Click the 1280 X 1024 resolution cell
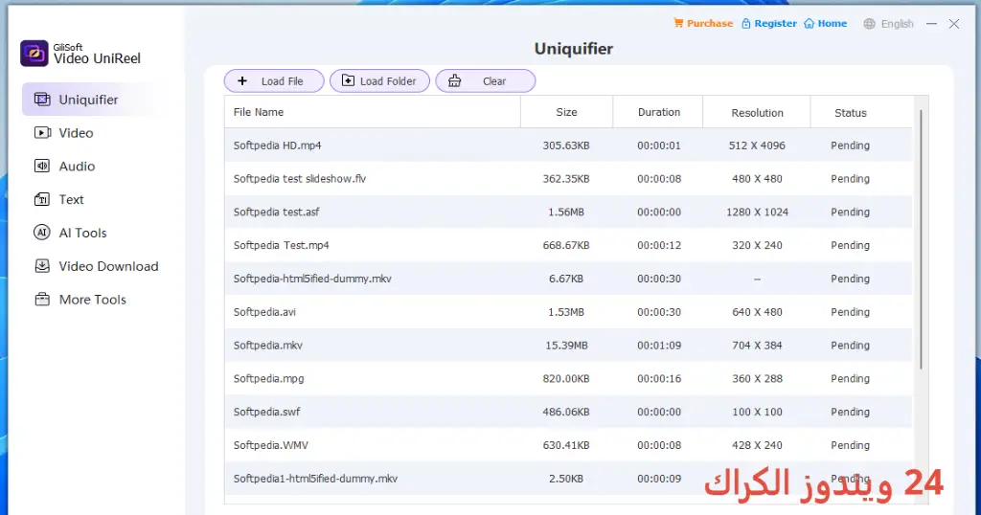The height and width of the screenshot is (515, 981). tap(757, 212)
